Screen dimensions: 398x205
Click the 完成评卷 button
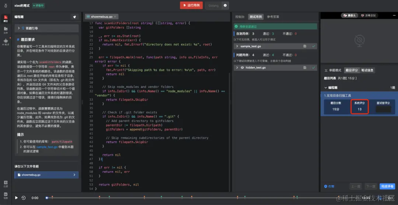pos(387,187)
